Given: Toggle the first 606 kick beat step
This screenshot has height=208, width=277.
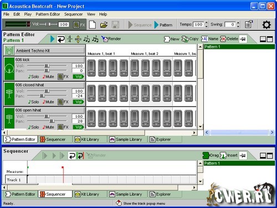Looking at the screenshot, I should pyautogui.click(x=91, y=68).
